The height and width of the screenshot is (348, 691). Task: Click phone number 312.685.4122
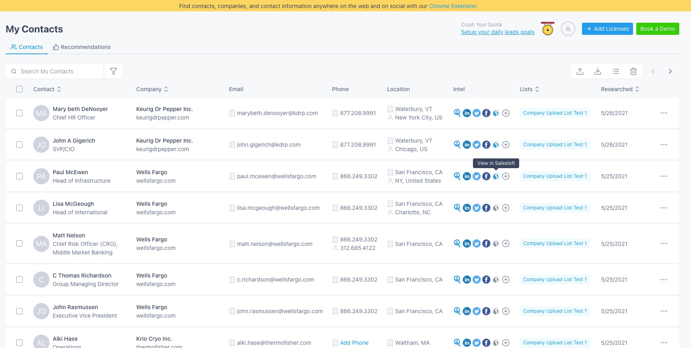[x=358, y=248]
